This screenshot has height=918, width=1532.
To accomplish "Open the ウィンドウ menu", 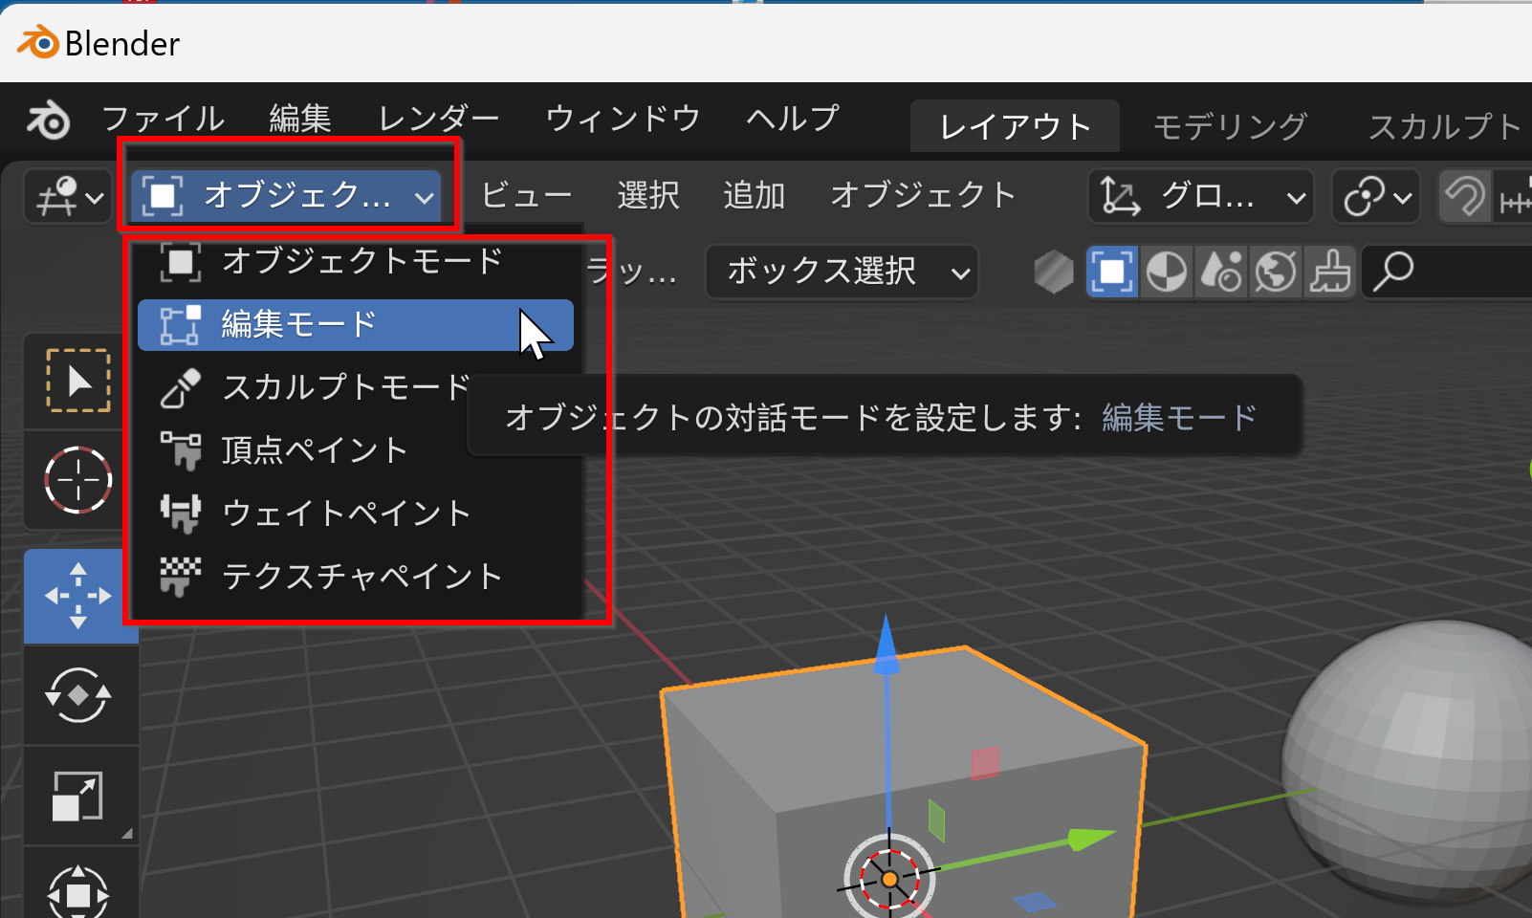I will [x=623, y=119].
